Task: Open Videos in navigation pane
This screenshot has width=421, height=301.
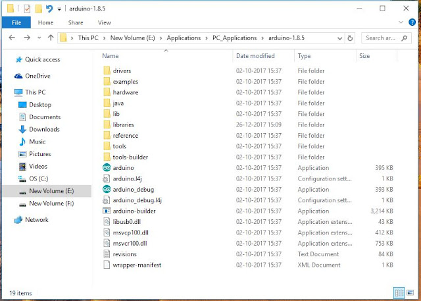Action: 38,167
